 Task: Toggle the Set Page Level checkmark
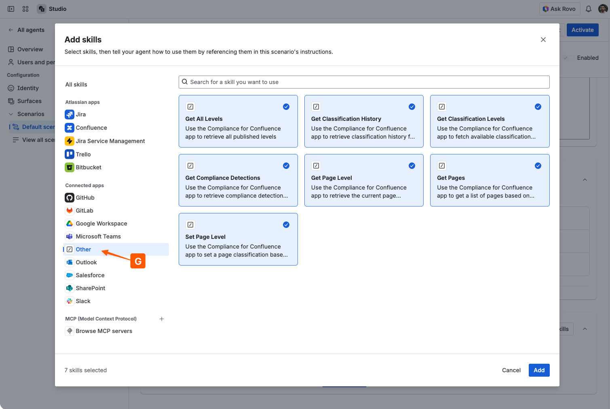tap(286, 225)
